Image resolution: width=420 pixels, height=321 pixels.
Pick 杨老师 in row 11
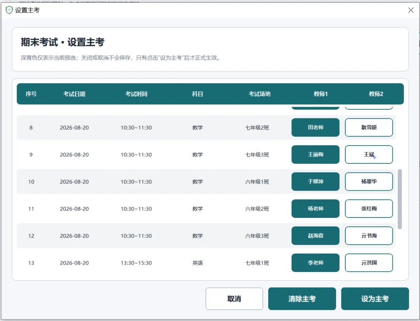point(315,209)
